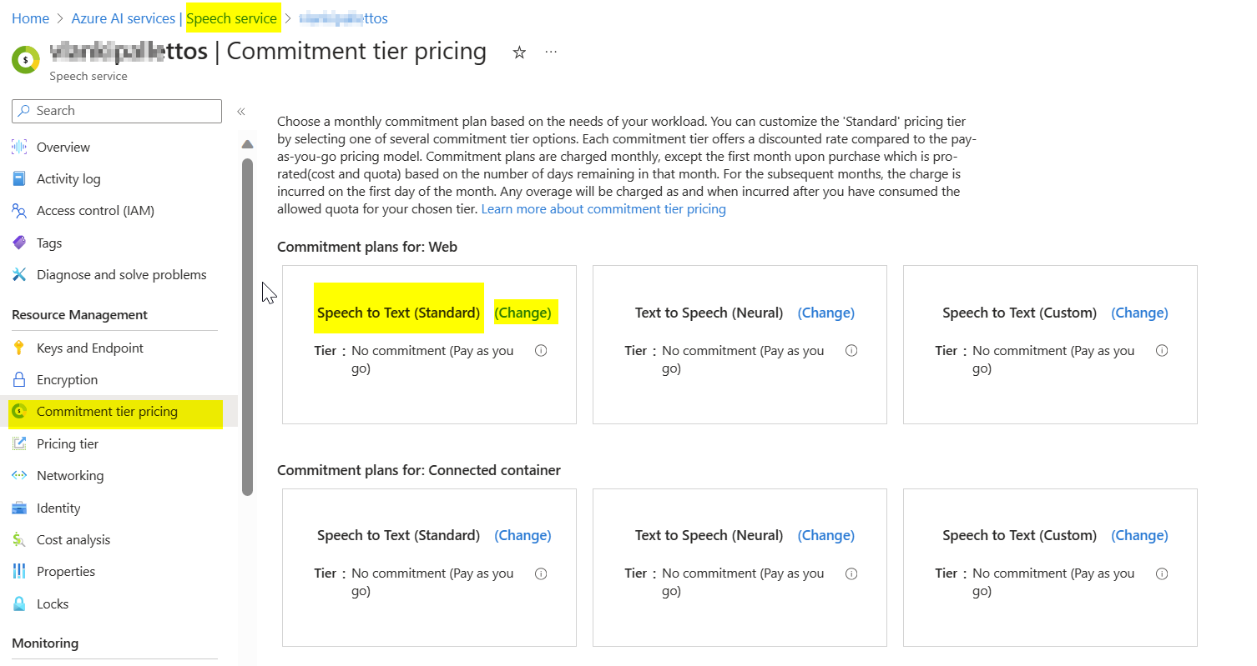Image resolution: width=1257 pixels, height=666 pixels.
Task: Open the blurred resource name breadcrumb
Action: [343, 18]
